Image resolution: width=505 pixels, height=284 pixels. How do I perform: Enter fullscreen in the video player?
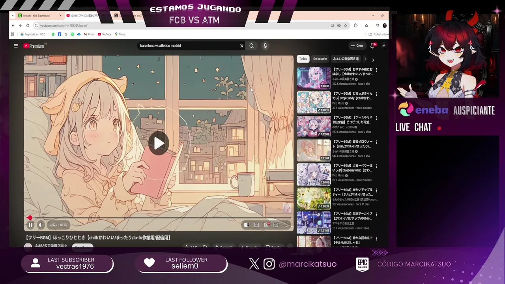(x=286, y=225)
